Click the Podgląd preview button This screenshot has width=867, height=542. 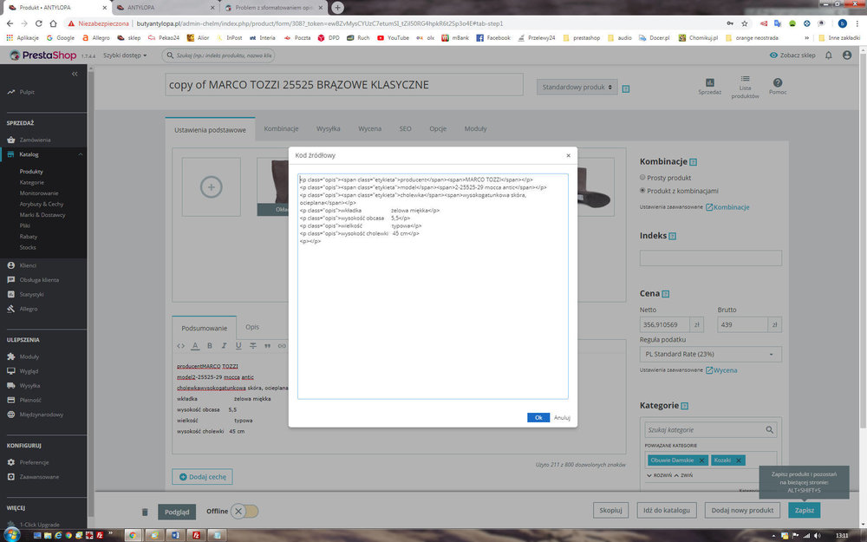pos(177,513)
